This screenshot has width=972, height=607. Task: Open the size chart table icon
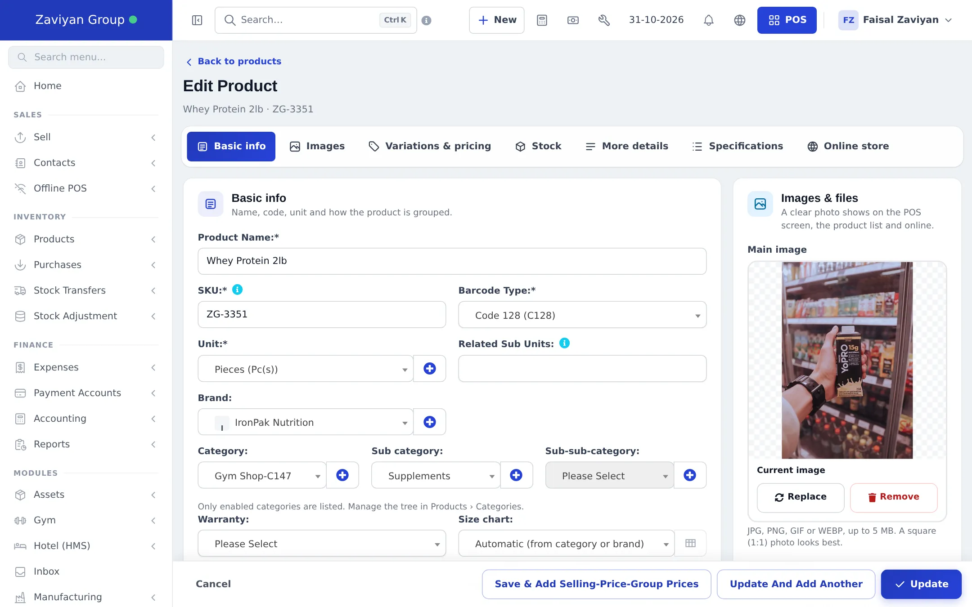coord(690,544)
